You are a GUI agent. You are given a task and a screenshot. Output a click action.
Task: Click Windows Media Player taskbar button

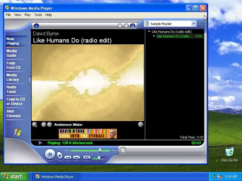click(56, 177)
